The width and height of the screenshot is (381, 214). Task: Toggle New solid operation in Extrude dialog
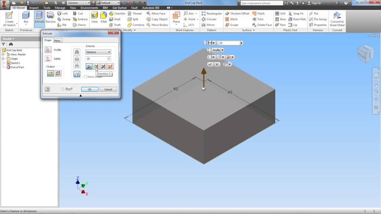pyautogui.click(x=77, y=74)
